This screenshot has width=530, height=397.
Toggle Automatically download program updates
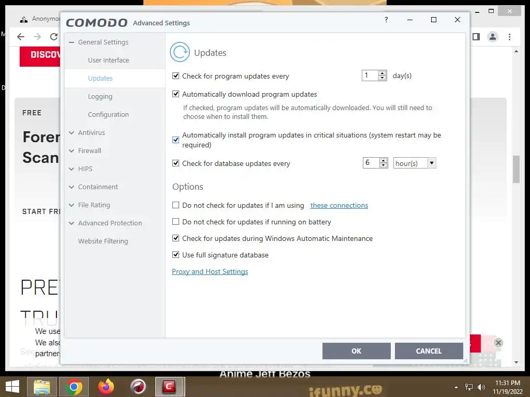(176, 94)
